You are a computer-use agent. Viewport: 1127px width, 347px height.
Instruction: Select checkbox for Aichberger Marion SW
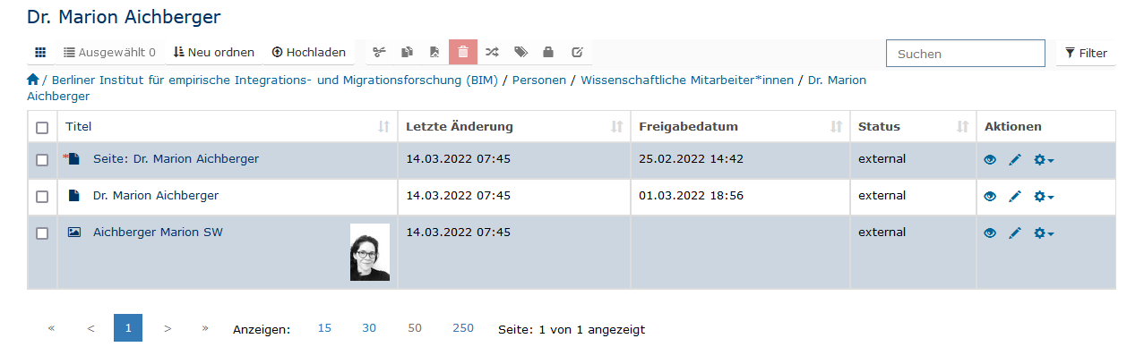tap(42, 233)
